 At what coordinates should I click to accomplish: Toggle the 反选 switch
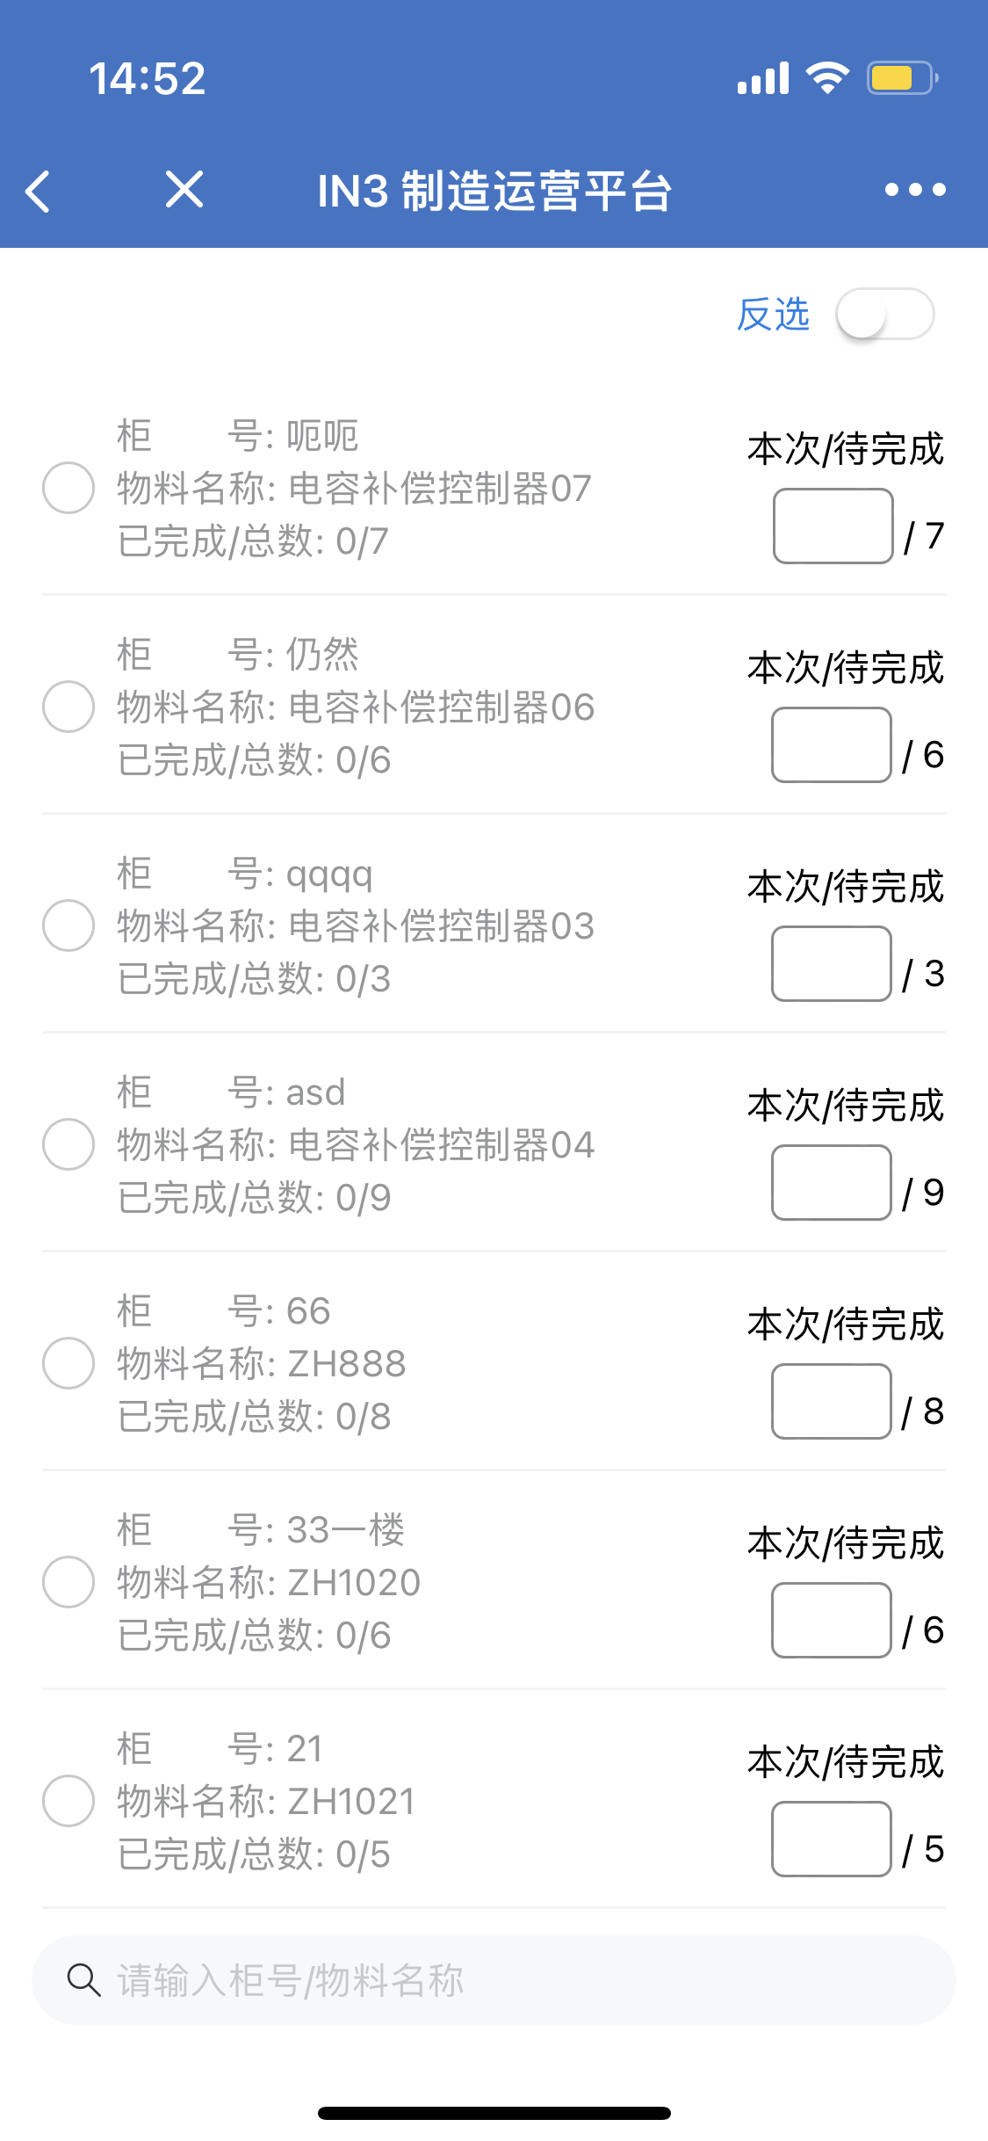pos(884,315)
